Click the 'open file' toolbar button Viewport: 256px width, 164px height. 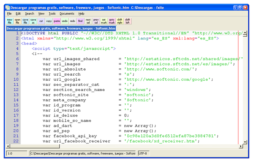click(17, 21)
